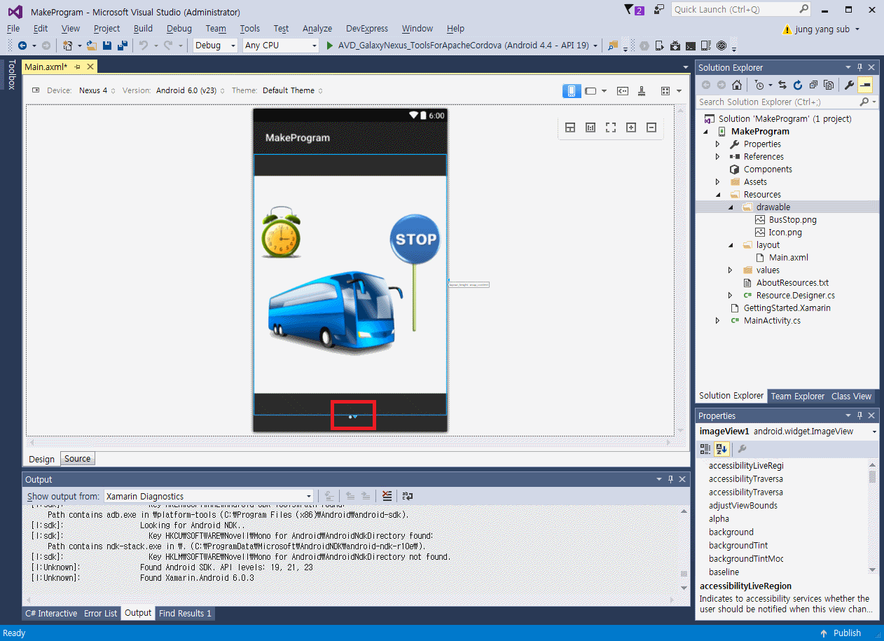Image resolution: width=884 pixels, height=641 pixels.
Task: Open Properties wrench in Solution Explorer toolbar
Action: coord(849,85)
